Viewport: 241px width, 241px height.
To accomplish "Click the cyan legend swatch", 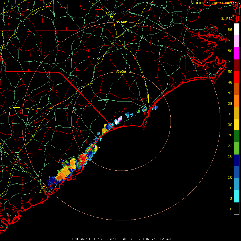I will point(236,196).
